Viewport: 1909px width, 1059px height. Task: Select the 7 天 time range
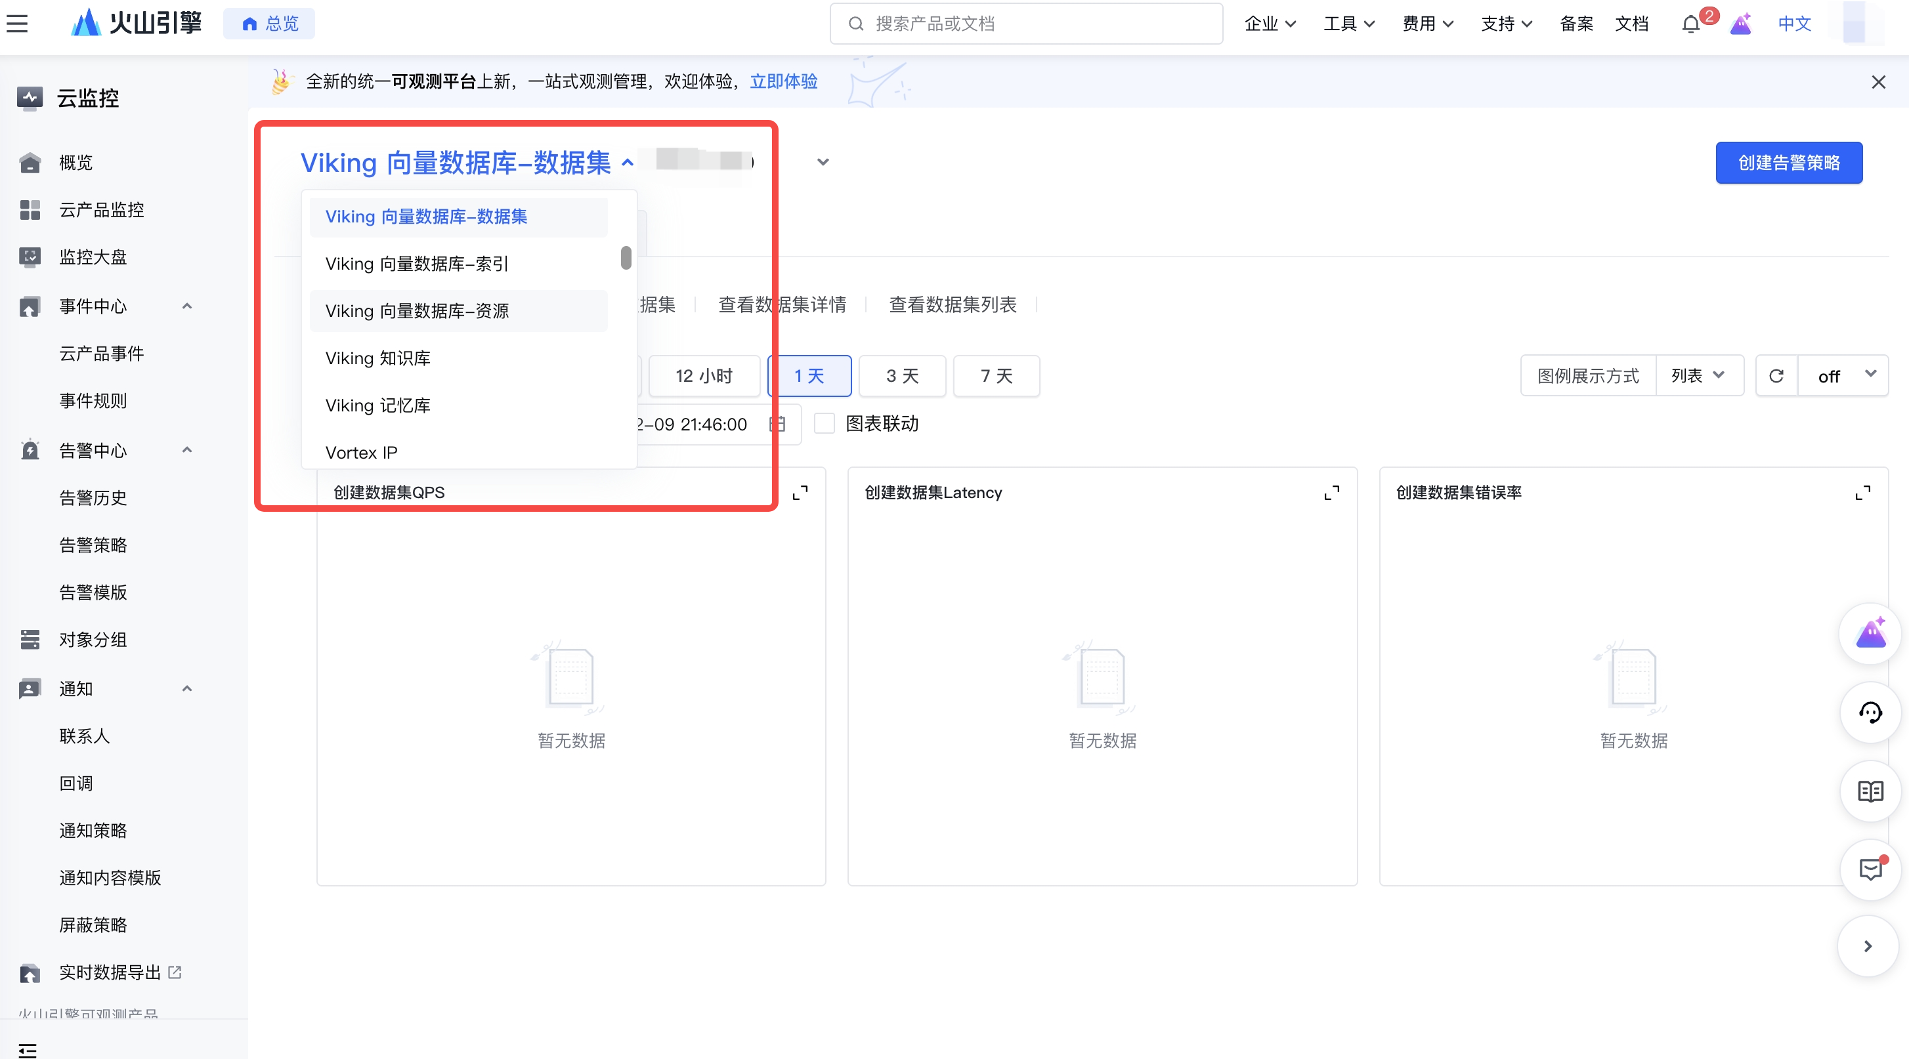pos(996,376)
